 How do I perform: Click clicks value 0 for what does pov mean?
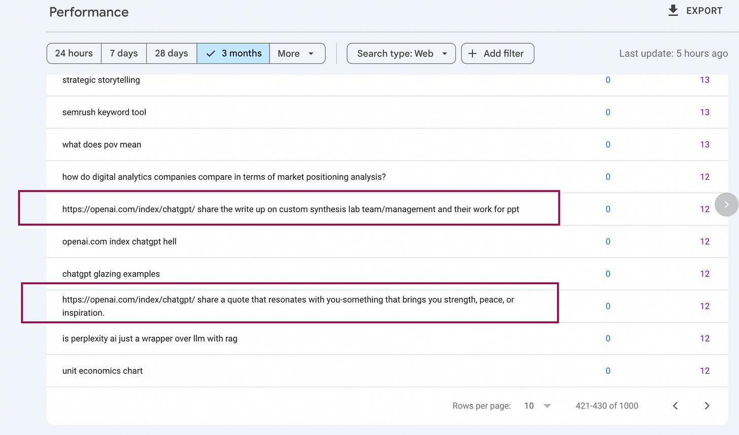pyautogui.click(x=608, y=145)
